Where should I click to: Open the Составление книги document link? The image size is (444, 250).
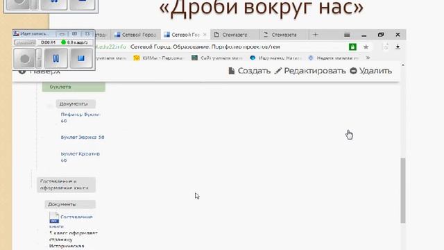coord(76,217)
